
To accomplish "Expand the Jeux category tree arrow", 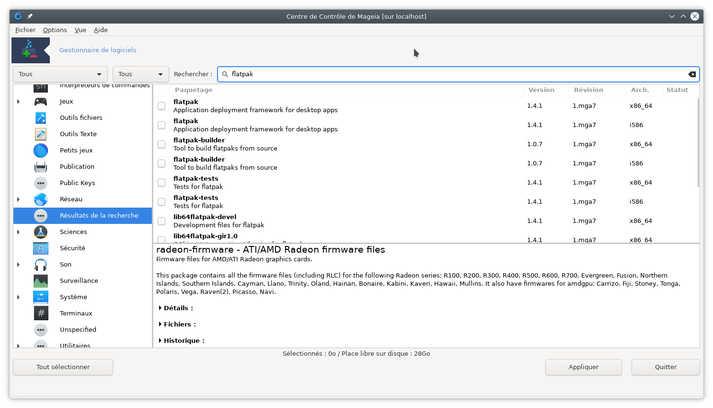I will (19, 102).
